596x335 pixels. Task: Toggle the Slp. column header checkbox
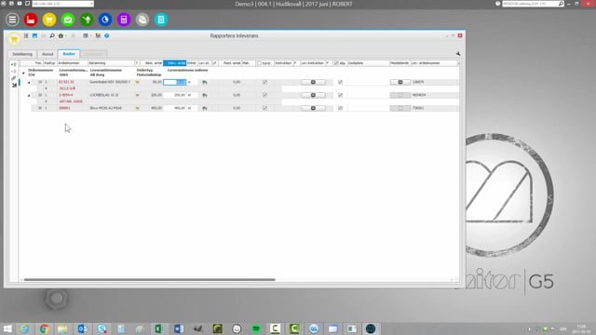tap(336, 63)
